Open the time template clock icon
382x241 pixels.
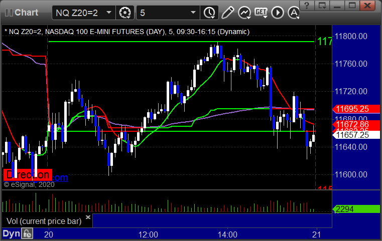point(209,13)
